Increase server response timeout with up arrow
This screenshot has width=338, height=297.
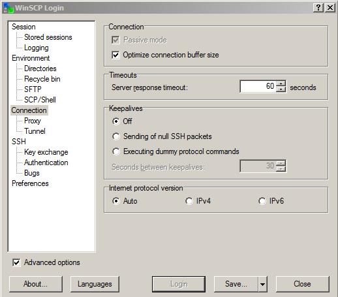[281, 84]
